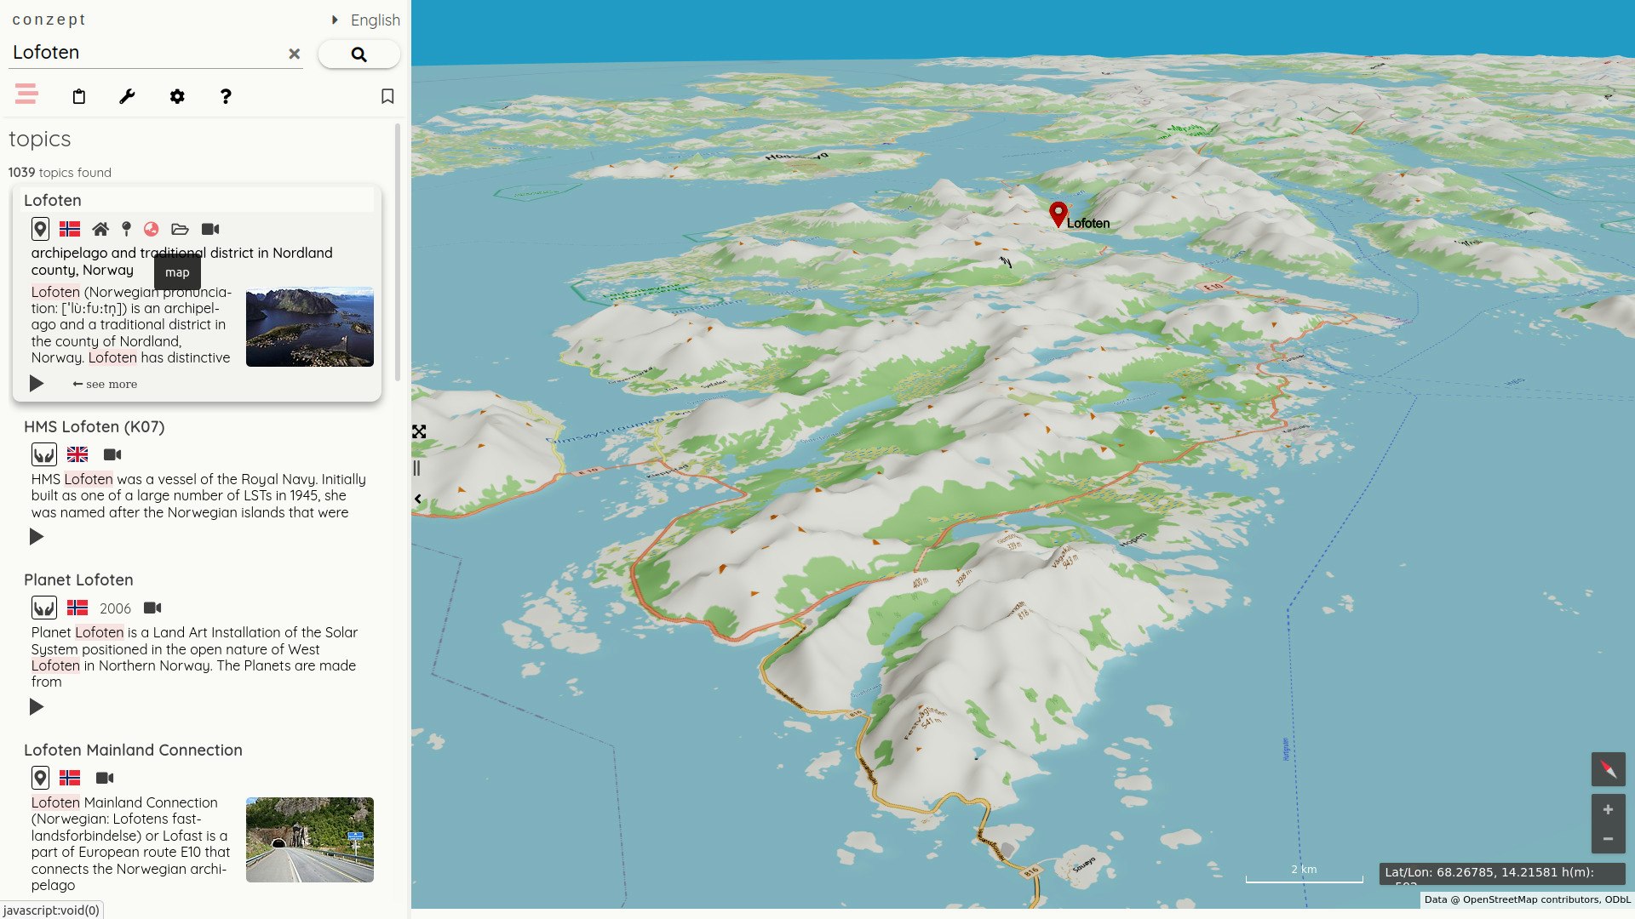Click the category icon under HMS Lofoten
Screen dimensions: 1635x919
[44, 454]
